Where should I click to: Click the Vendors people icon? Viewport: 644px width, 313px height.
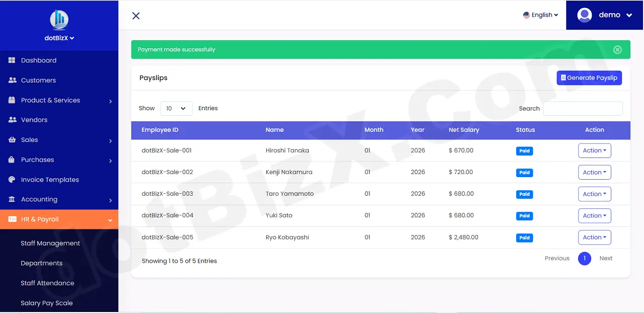11,119
